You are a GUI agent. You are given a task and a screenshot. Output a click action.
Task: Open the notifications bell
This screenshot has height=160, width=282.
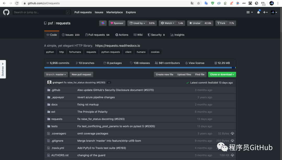(x=258, y=12)
